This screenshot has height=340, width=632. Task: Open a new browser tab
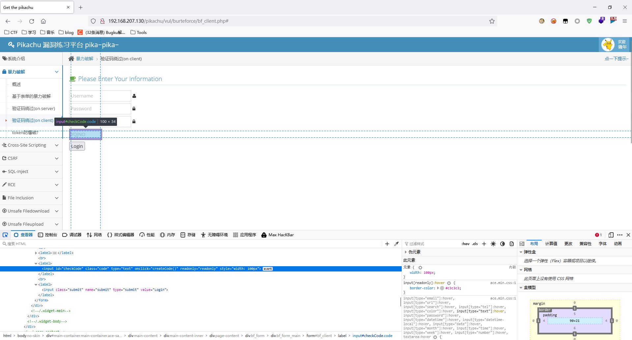coord(81,7)
